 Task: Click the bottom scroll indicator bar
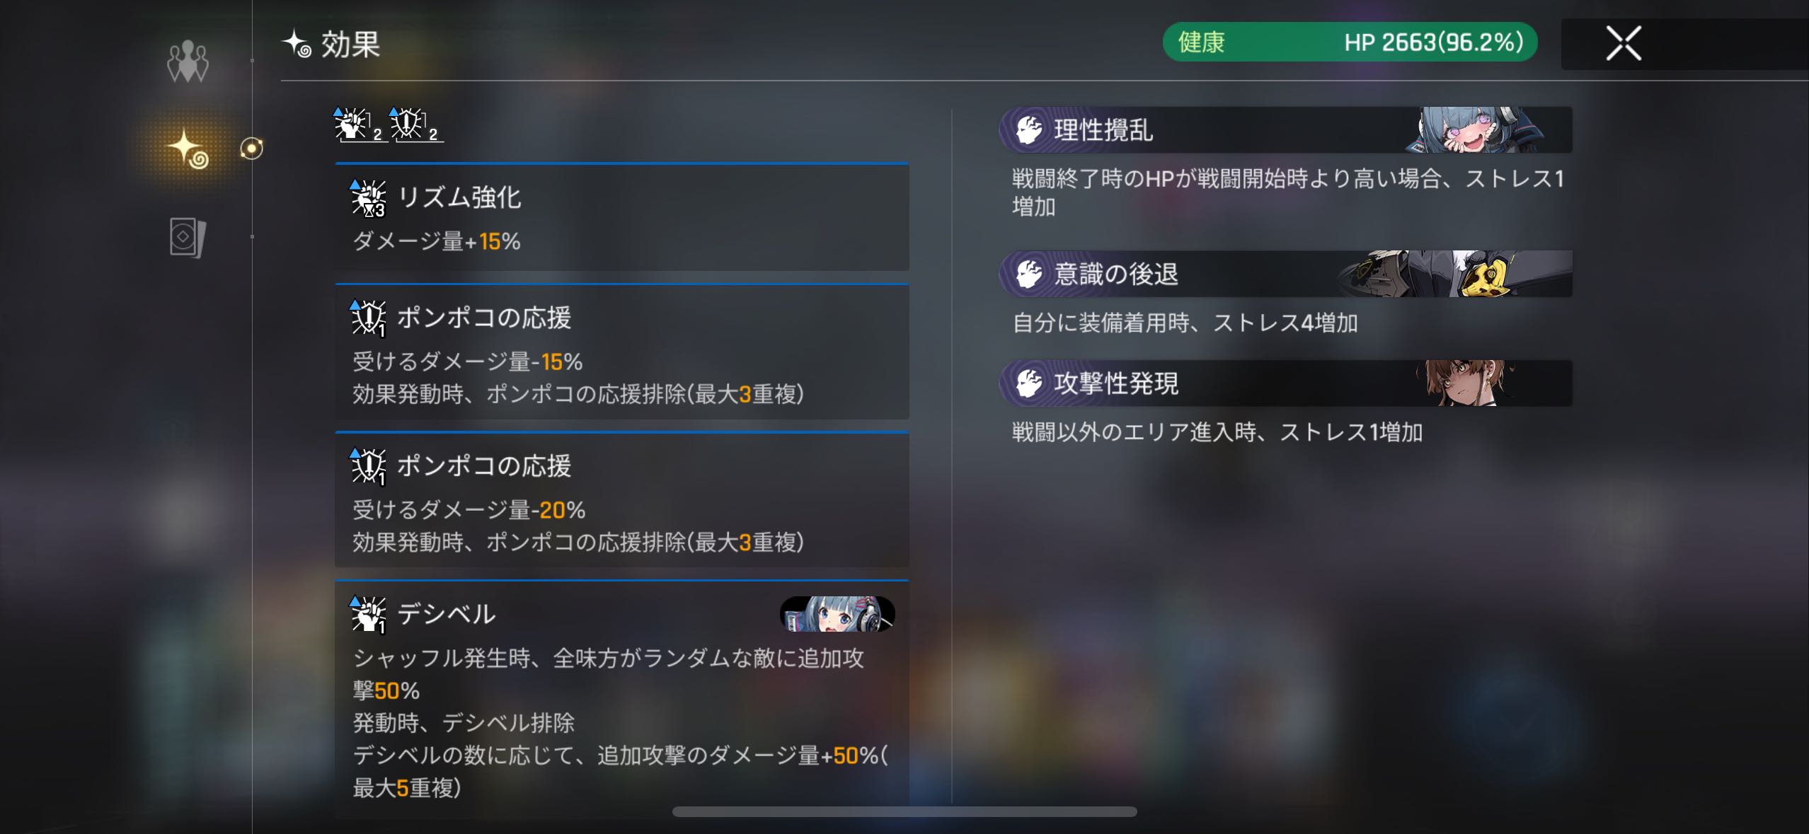coord(904,811)
